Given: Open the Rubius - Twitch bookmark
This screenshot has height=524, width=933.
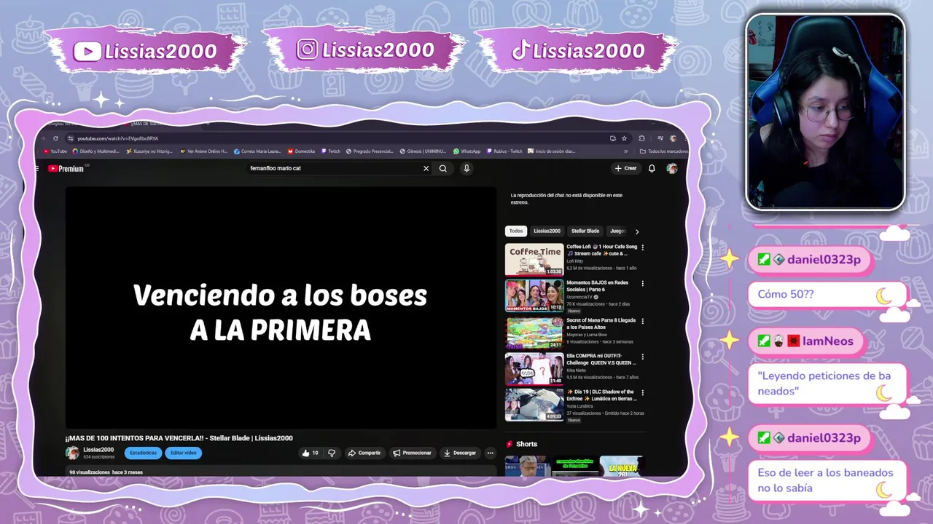Looking at the screenshot, I should tap(504, 151).
